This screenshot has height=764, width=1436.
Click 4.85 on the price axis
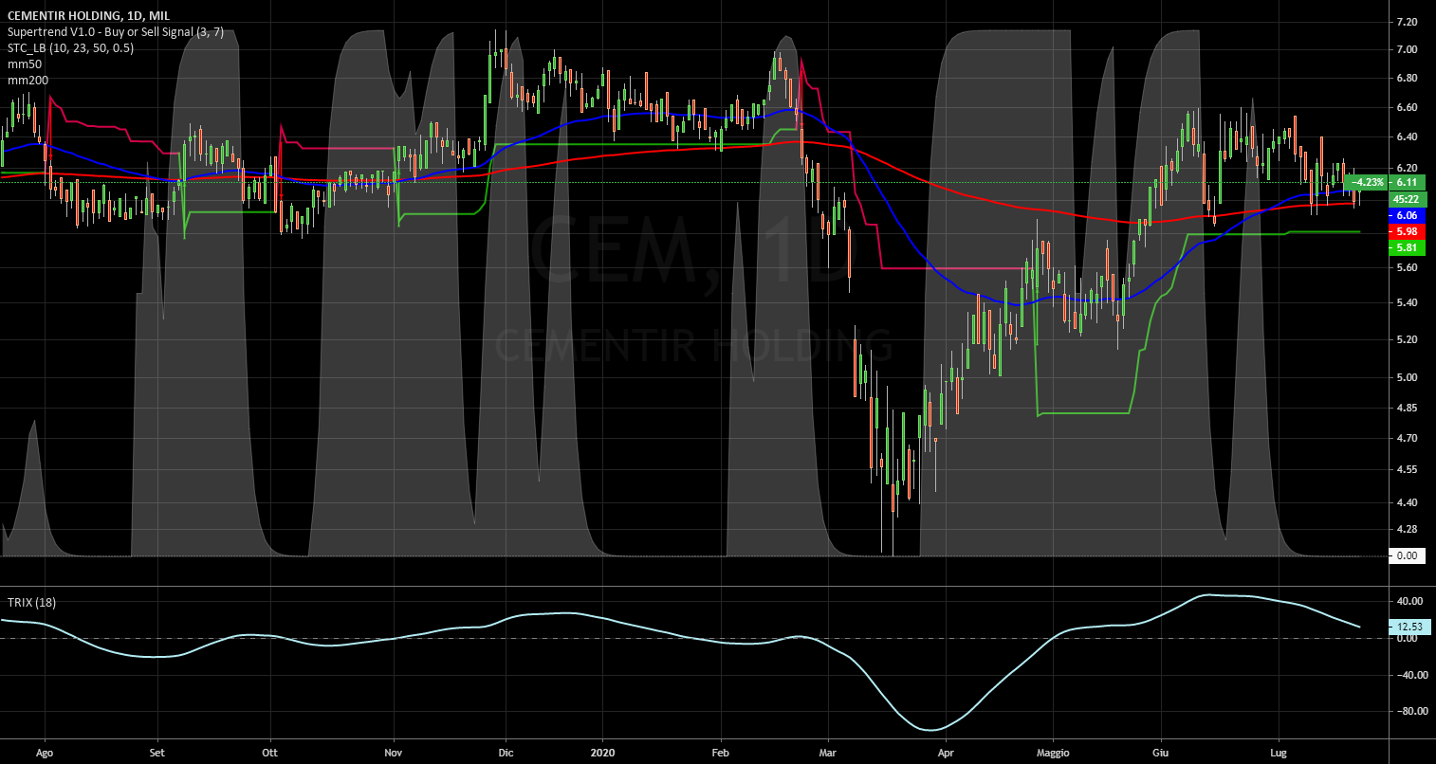pyautogui.click(x=1408, y=409)
